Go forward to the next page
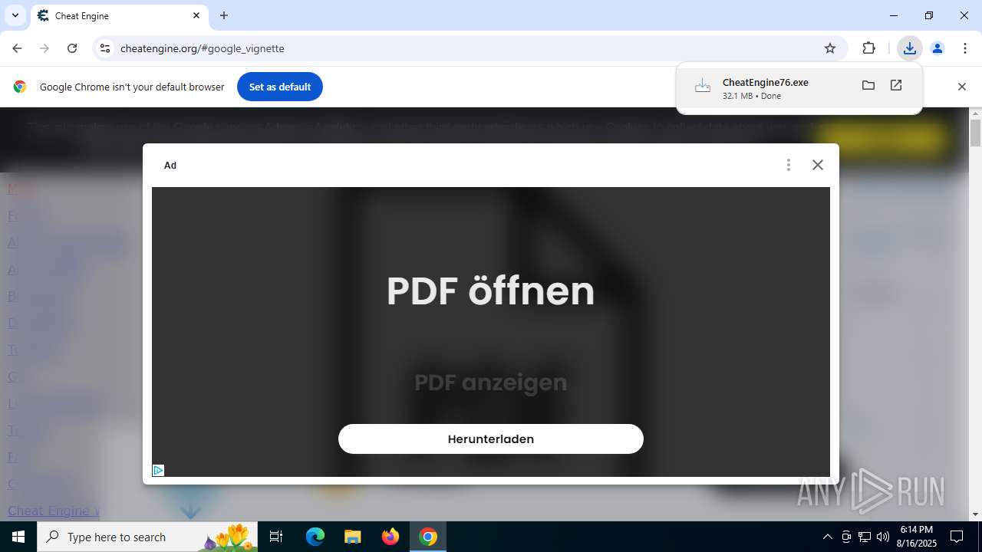The width and height of the screenshot is (982, 552). (44, 48)
